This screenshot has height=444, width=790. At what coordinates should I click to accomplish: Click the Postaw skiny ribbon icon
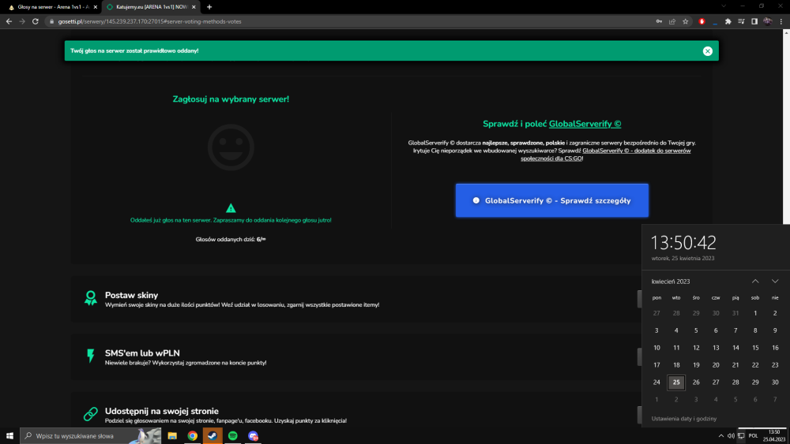91,297
